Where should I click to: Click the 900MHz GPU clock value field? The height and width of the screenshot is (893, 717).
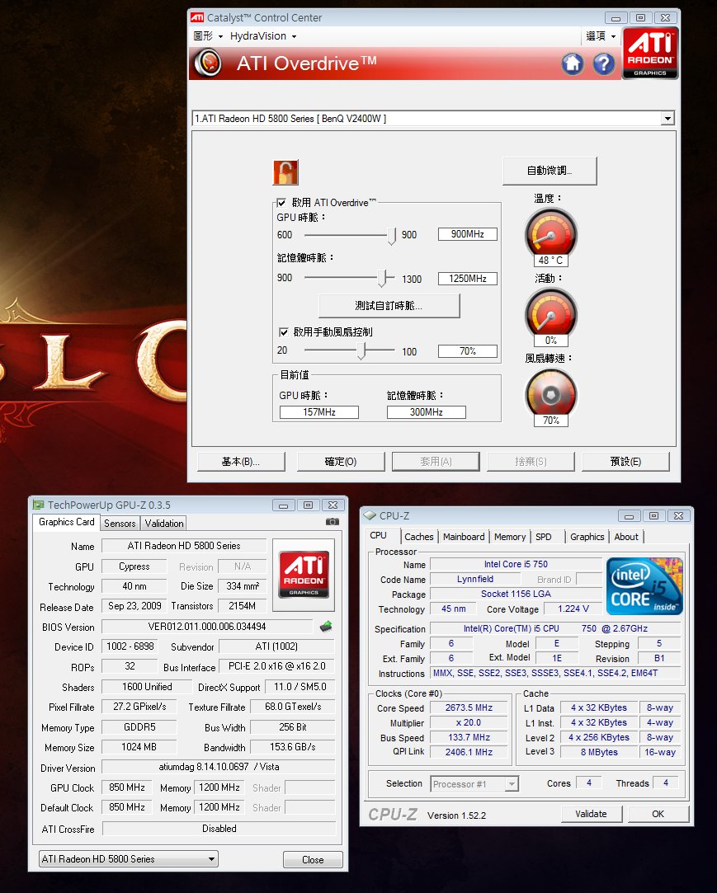(x=467, y=234)
